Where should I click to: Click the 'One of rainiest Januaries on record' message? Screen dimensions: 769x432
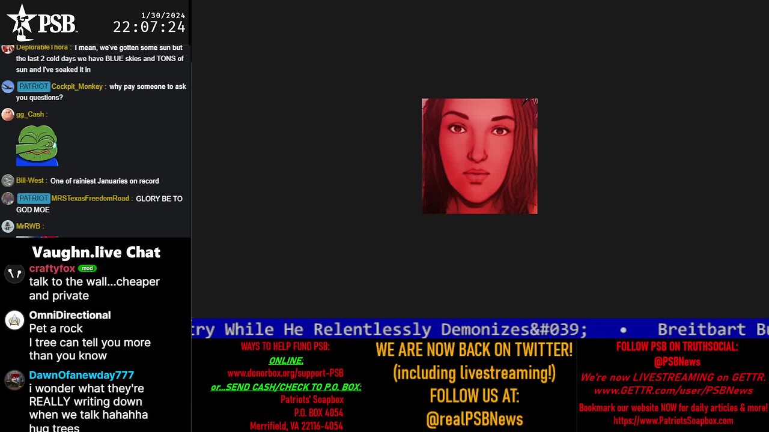pos(105,181)
